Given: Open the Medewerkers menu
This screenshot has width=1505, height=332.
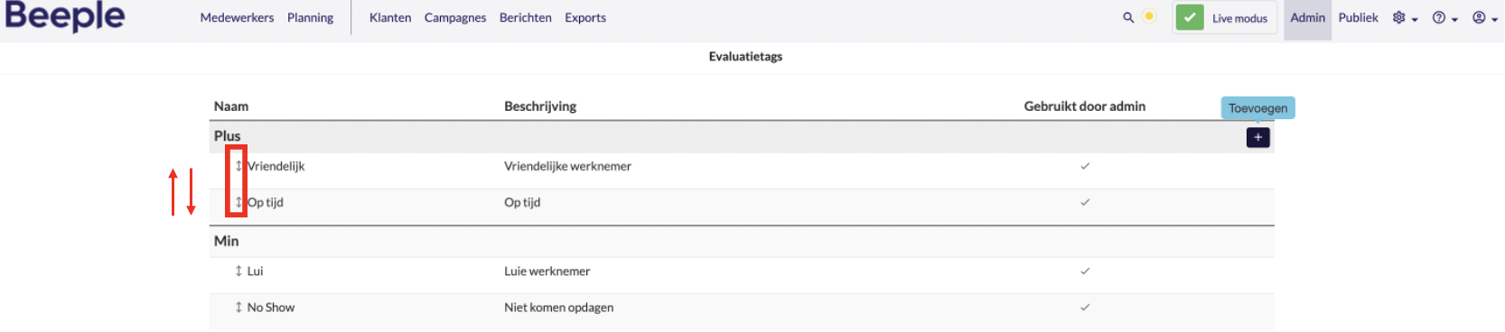Looking at the screenshot, I should tap(237, 18).
